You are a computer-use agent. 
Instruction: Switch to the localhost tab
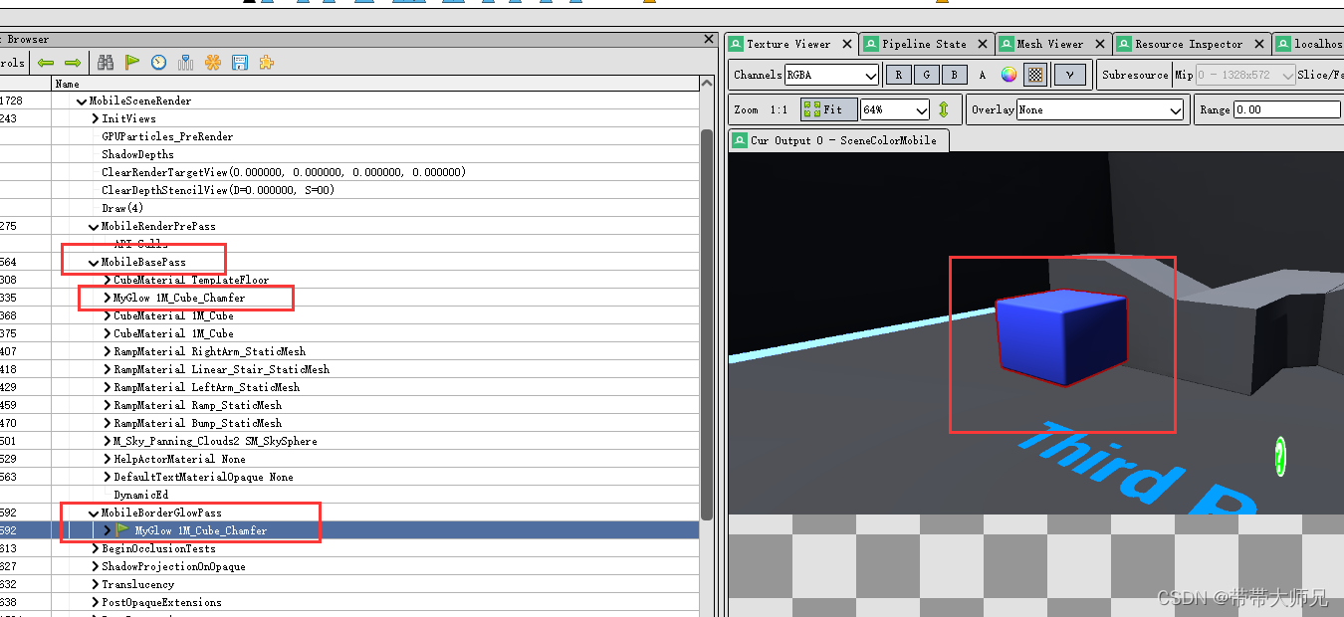point(1309,44)
